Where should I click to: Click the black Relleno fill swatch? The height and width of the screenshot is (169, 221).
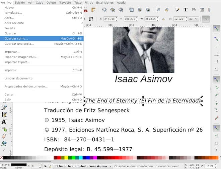coord(19,165)
